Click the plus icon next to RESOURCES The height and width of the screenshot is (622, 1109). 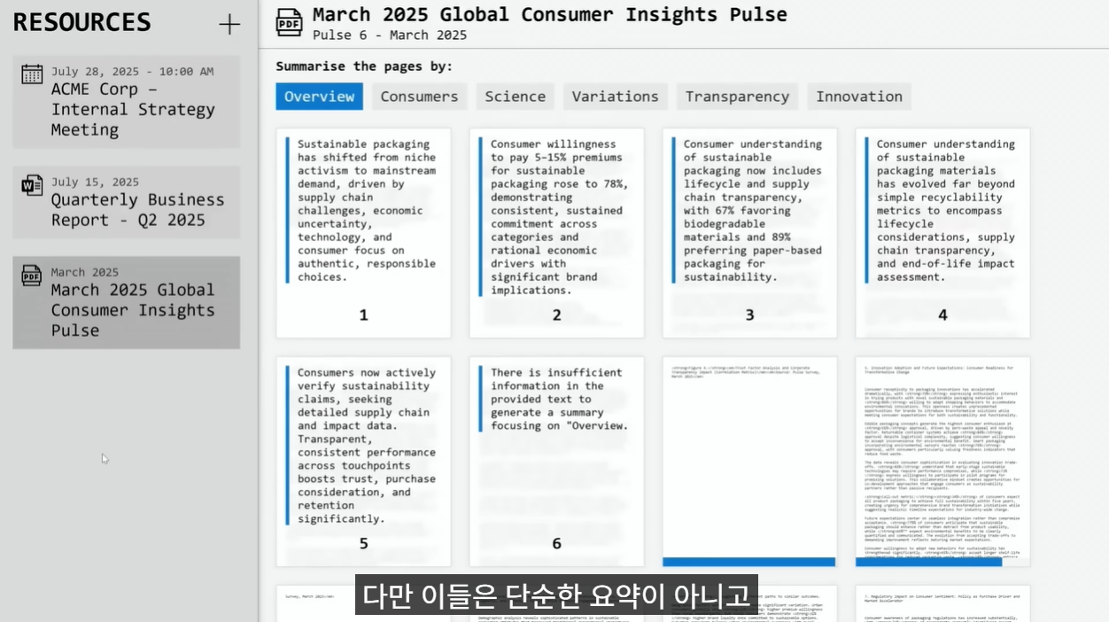[229, 24]
